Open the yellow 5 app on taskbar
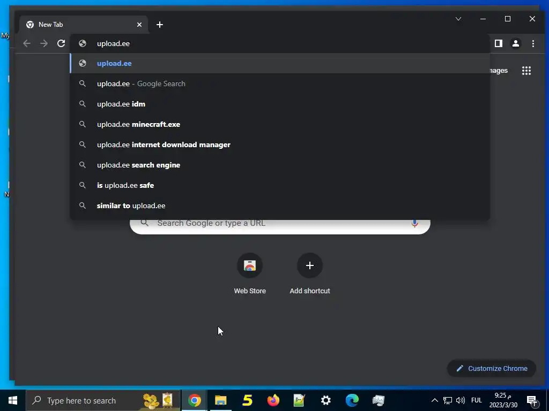This screenshot has width=549, height=411. pos(247,400)
